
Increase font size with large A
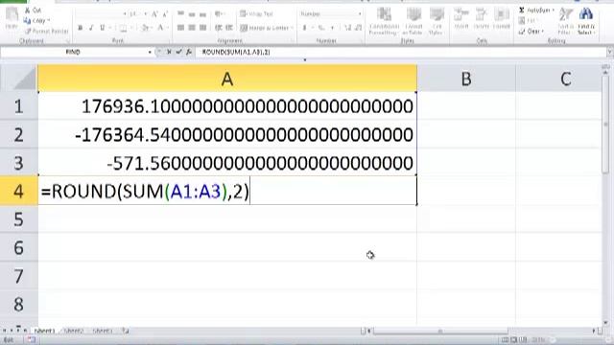[x=154, y=14]
